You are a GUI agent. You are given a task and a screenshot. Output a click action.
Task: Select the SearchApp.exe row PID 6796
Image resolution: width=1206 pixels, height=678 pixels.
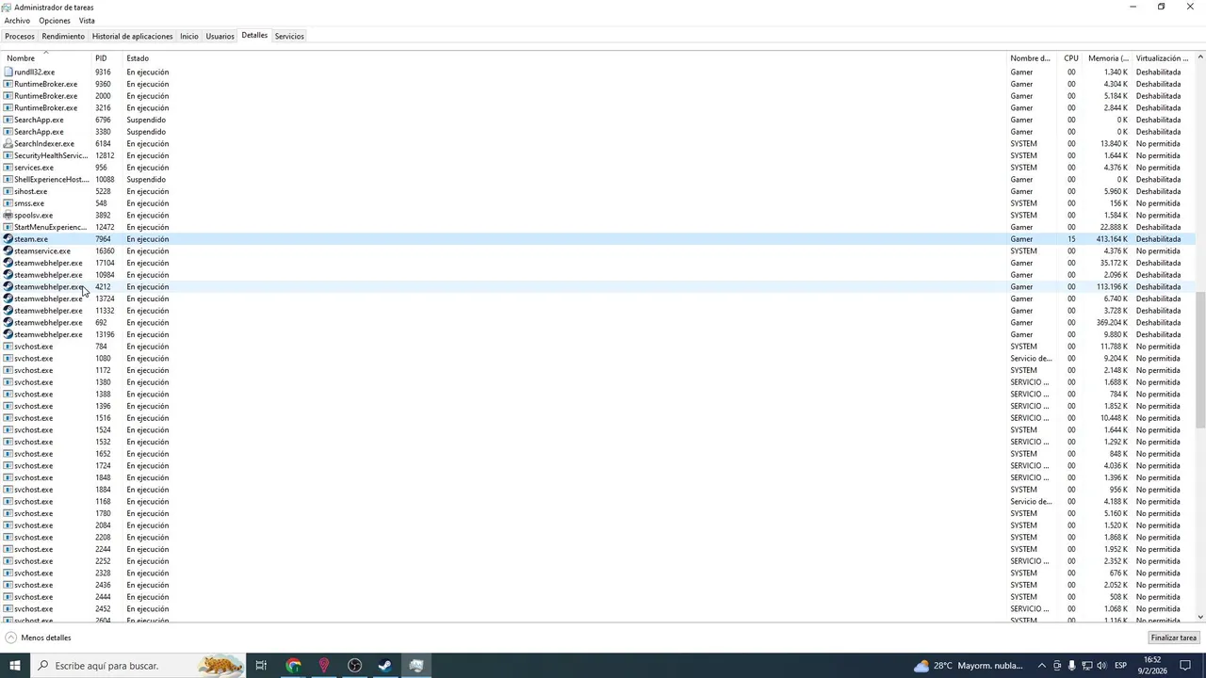tap(598, 120)
